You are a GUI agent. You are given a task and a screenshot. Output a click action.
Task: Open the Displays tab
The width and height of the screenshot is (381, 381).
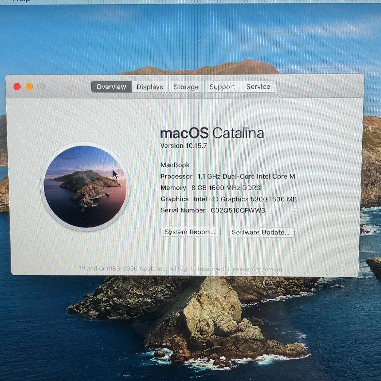[x=150, y=87]
